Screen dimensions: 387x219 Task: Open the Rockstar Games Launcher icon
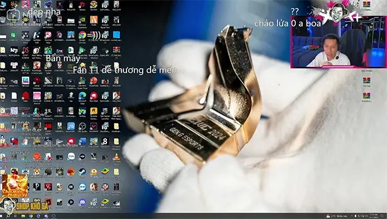tap(94, 111)
